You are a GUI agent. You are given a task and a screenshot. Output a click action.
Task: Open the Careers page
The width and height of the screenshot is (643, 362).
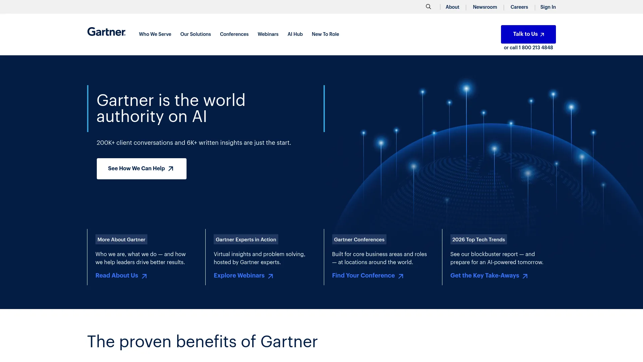[519, 7]
